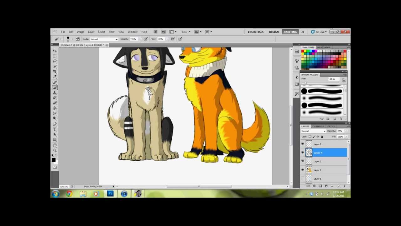
Task: Hide Layer 3 eye icon
Action: (x=303, y=170)
